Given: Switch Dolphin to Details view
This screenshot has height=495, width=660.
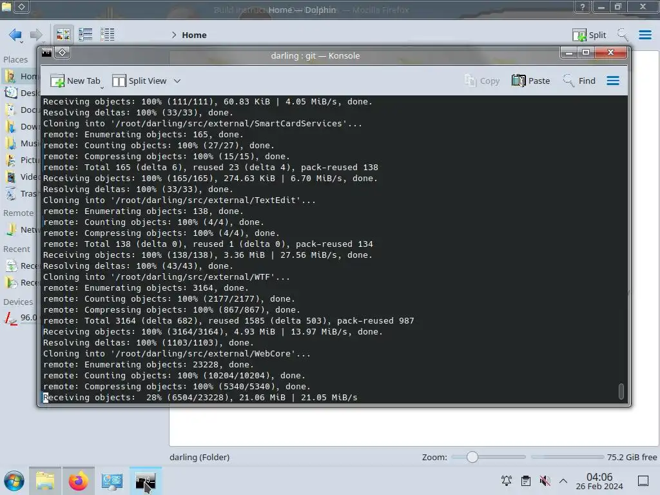Looking at the screenshot, I should pos(108,35).
